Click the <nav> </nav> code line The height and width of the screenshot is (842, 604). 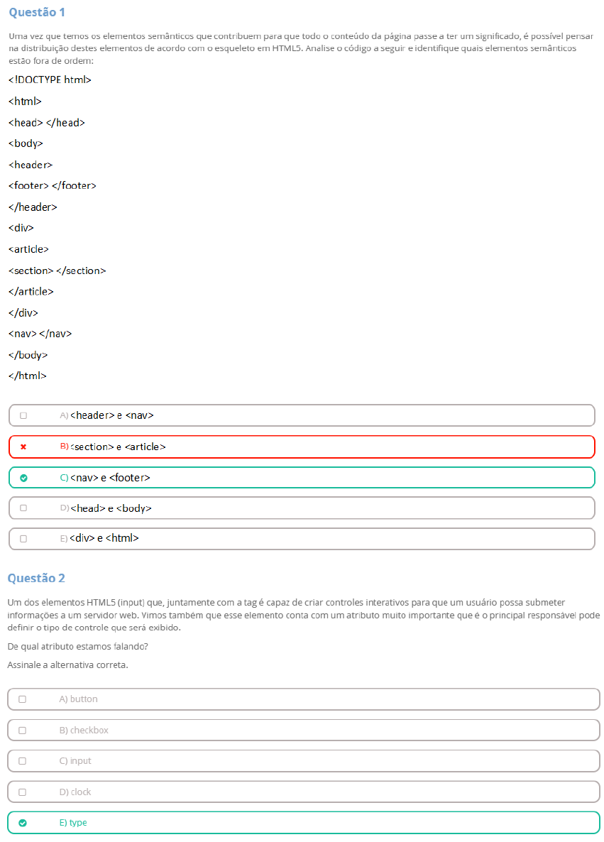point(40,334)
